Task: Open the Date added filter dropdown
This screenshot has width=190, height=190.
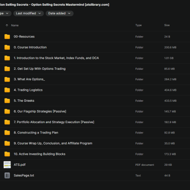Action: coord(59,13)
